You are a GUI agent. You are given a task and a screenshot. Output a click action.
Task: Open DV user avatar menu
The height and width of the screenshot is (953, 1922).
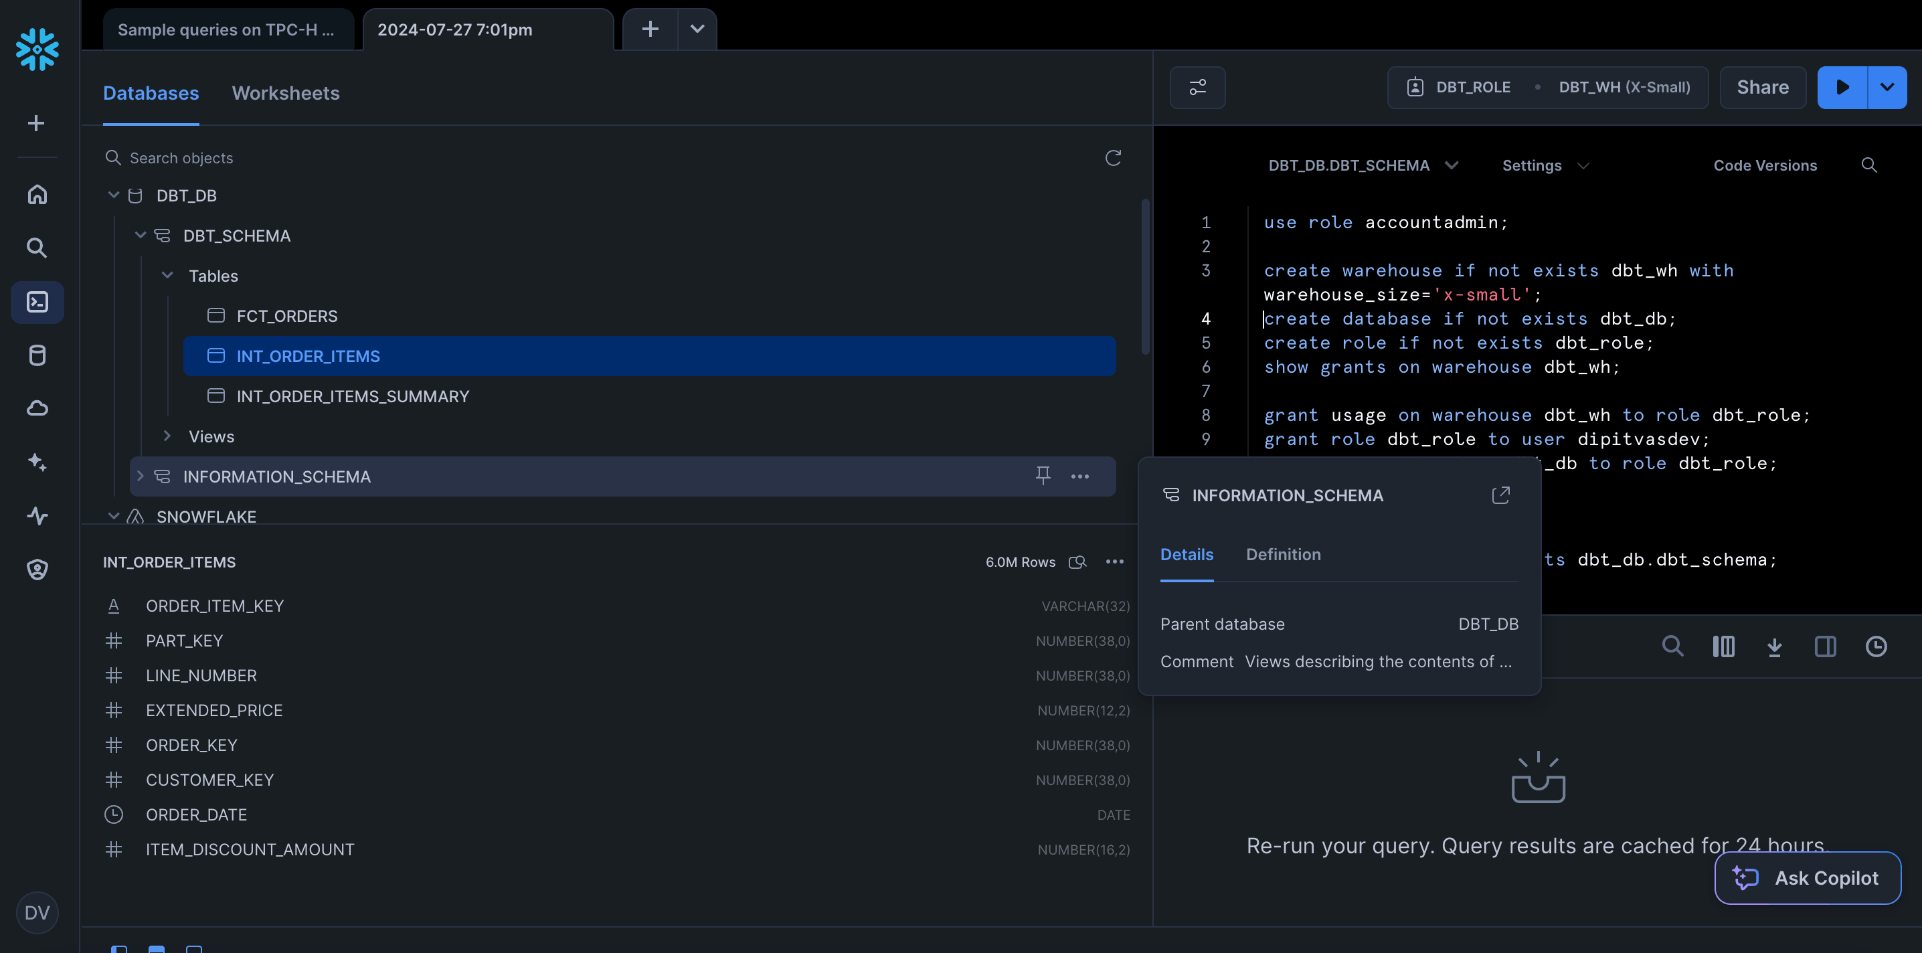pyautogui.click(x=37, y=912)
